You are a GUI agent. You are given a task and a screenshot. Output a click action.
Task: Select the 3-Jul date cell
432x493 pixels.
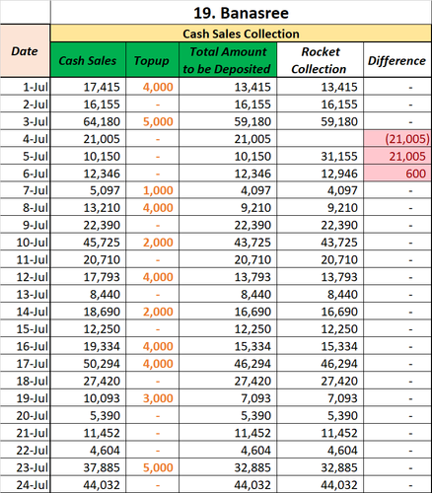pyautogui.click(x=25, y=121)
